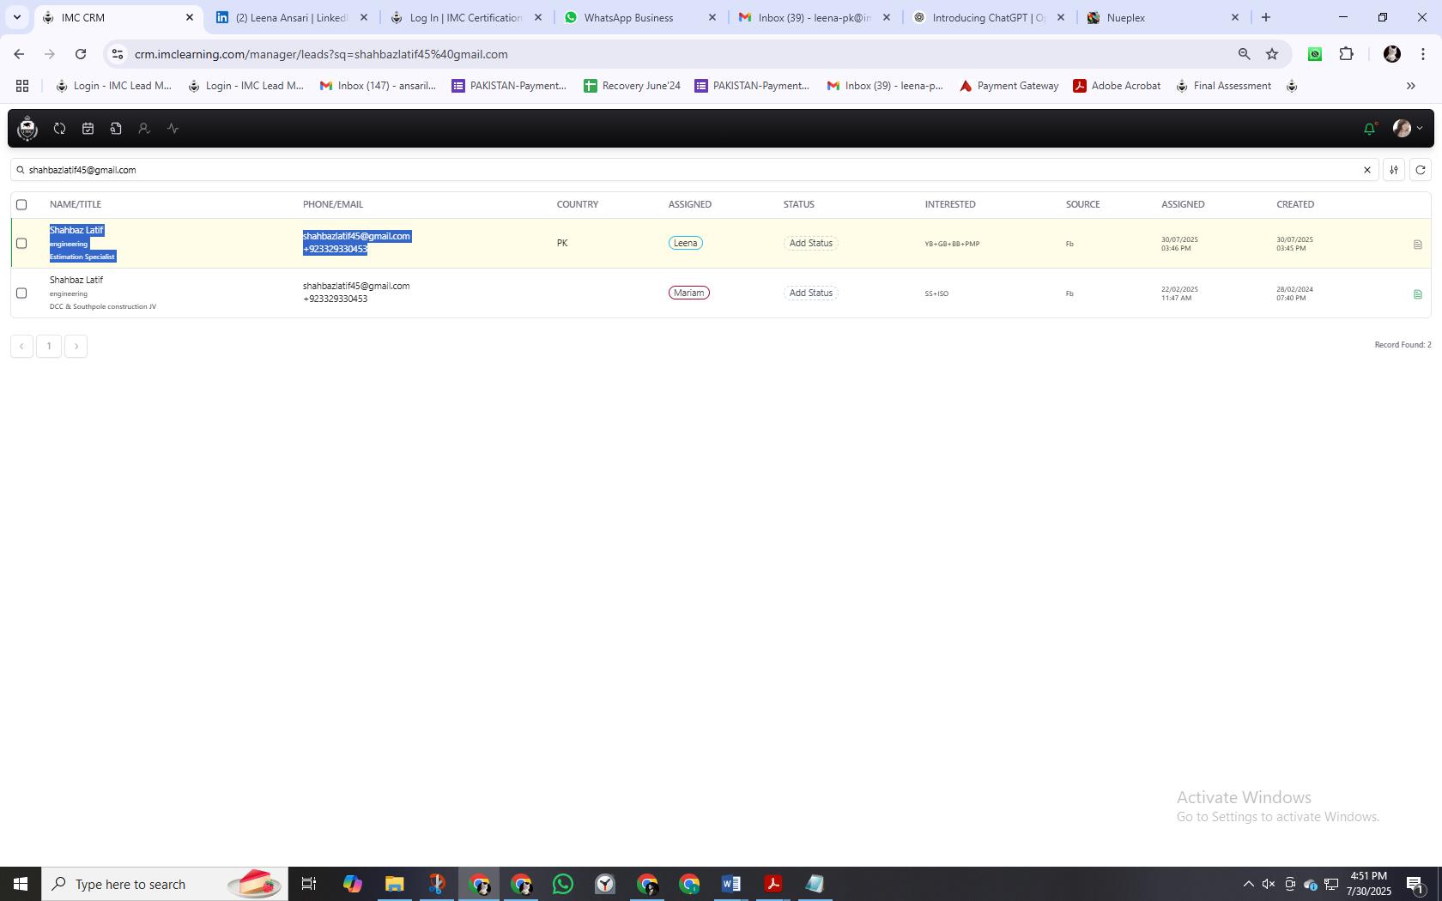Open the green extension icon
1442x901 pixels.
tap(1315, 54)
